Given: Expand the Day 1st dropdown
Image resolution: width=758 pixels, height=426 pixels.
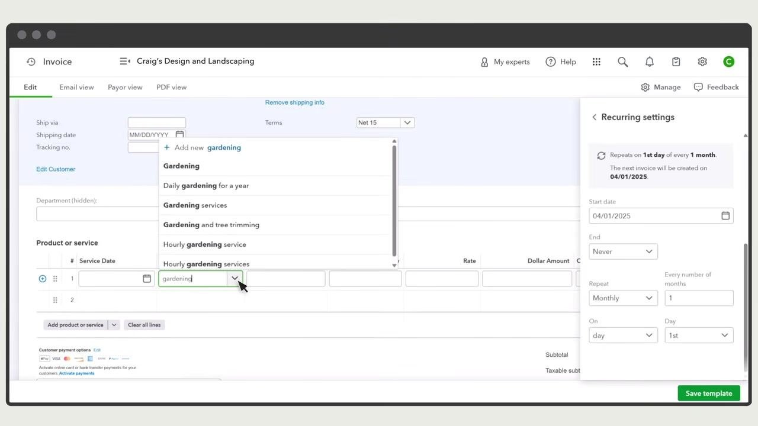Looking at the screenshot, I should [x=699, y=335].
